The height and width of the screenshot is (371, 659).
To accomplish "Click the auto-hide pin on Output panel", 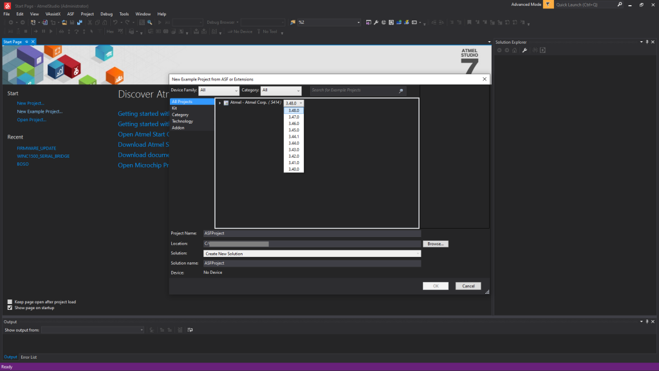I will [x=647, y=321].
